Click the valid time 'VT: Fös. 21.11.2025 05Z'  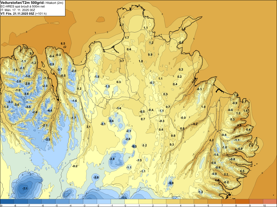click(x=17, y=14)
